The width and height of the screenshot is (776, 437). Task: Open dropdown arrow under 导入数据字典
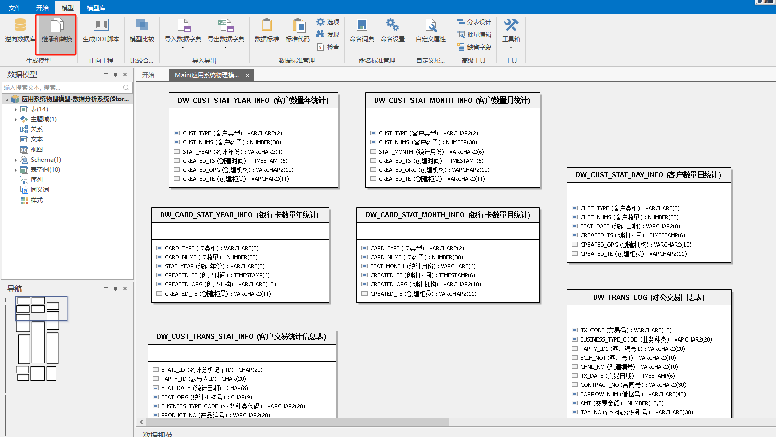pyautogui.click(x=183, y=48)
